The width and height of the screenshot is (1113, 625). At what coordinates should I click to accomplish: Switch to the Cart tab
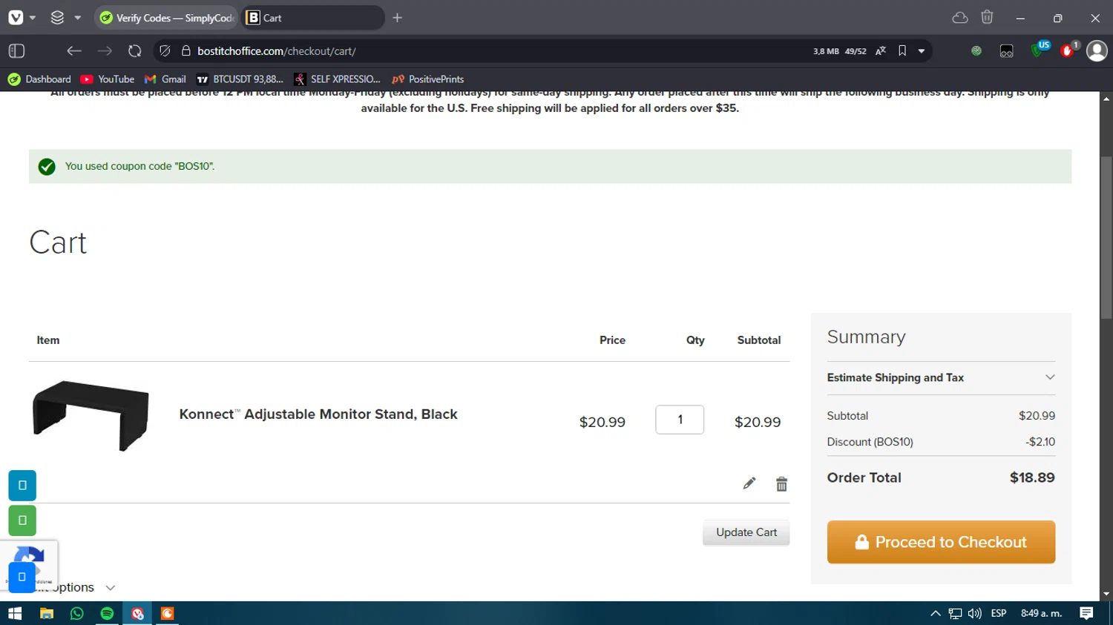(313, 18)
